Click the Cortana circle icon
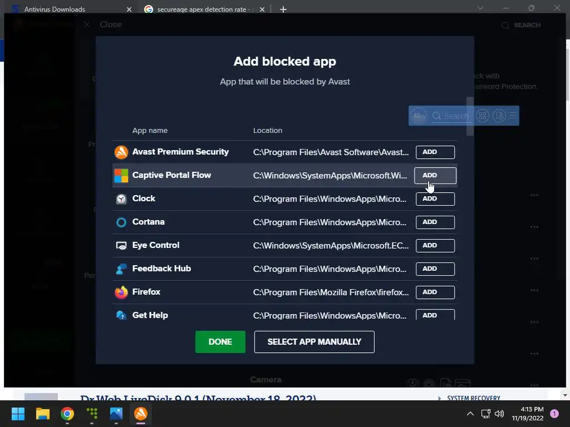The height and width of the screenshot is (427, 570). [x=121, y=222]
